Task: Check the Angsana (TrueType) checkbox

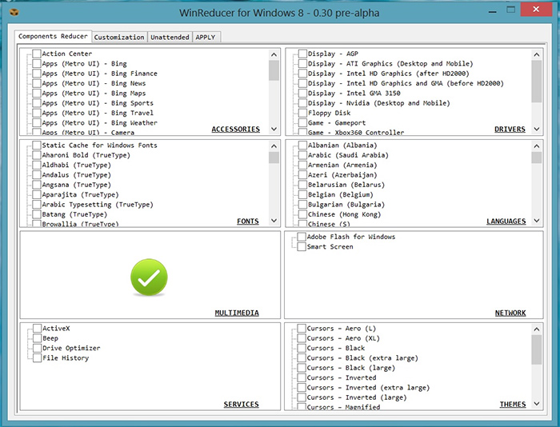Action: click(x=37, y=185)
